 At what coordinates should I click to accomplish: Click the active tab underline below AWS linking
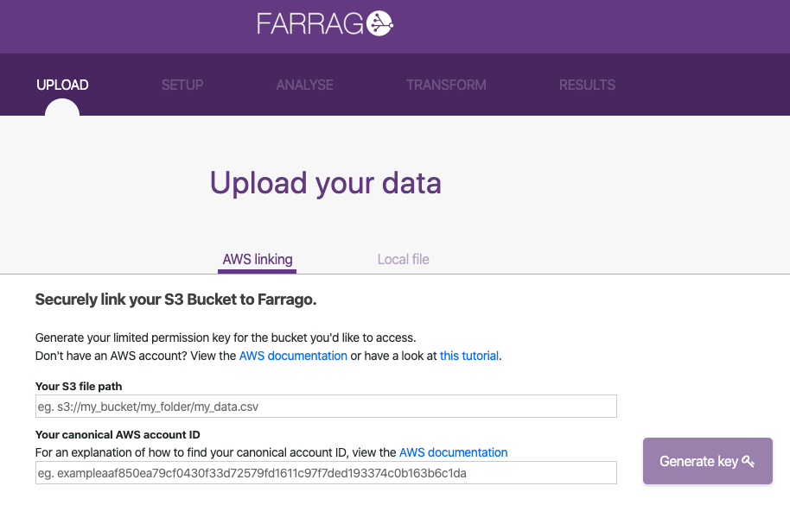click(257, 272)
